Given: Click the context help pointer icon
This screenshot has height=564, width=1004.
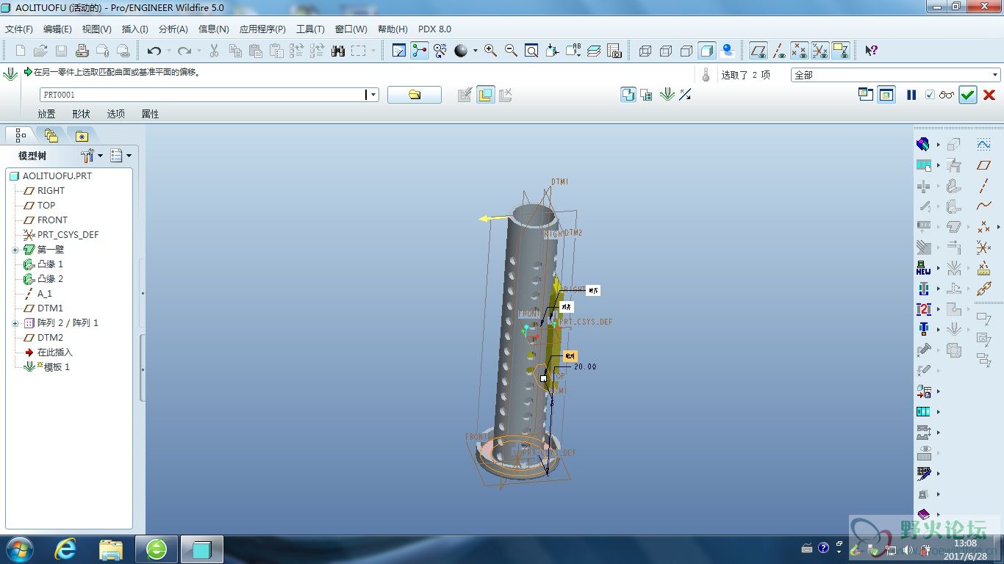Looking at the screenshot, I should [x=871, y=51].
